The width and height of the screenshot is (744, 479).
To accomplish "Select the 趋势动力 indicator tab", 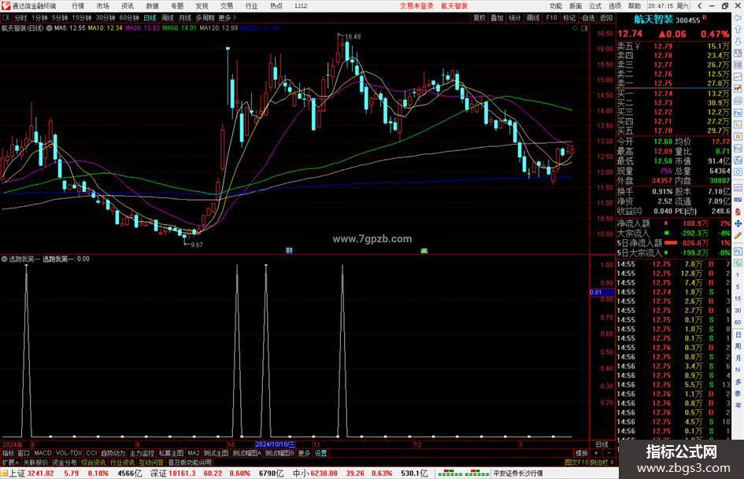I will pyautogui.click(x=113, y=453).
